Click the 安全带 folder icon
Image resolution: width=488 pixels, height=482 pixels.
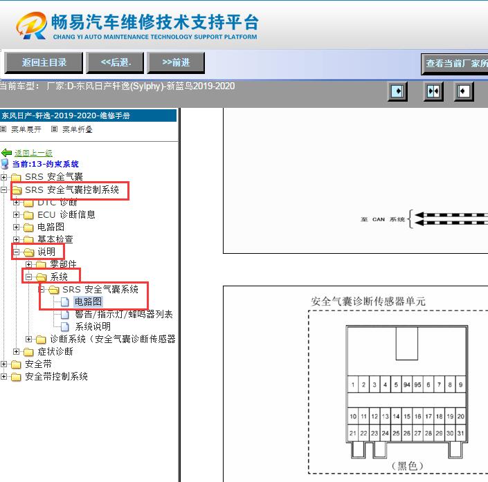click(16, 364)
